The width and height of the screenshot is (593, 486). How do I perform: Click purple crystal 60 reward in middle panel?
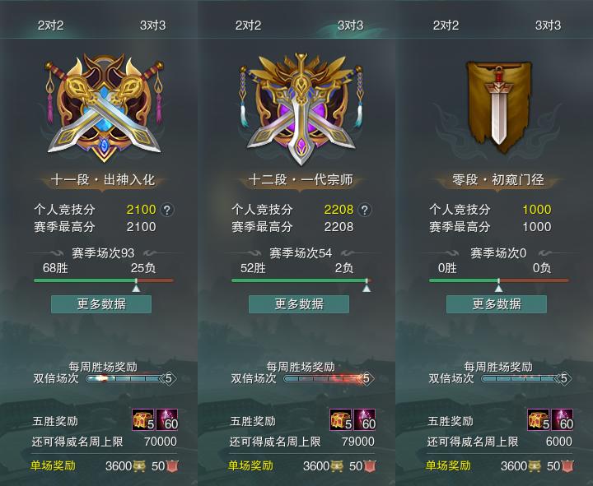[x=364, y=419]
